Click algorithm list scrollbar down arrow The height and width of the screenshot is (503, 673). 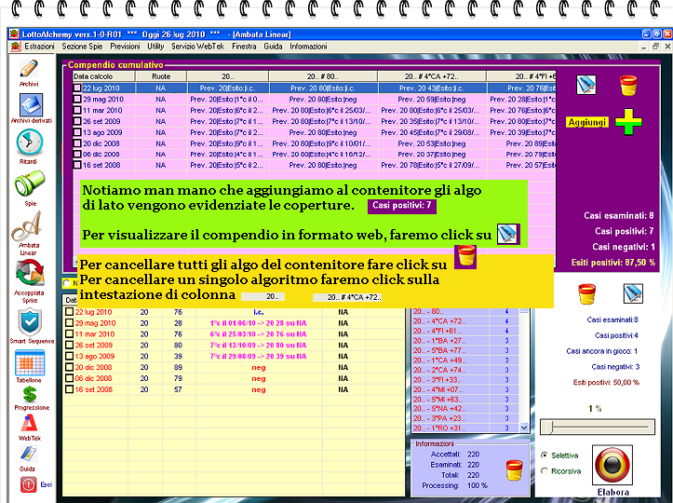pyautogui.click(x=524, y=428)
